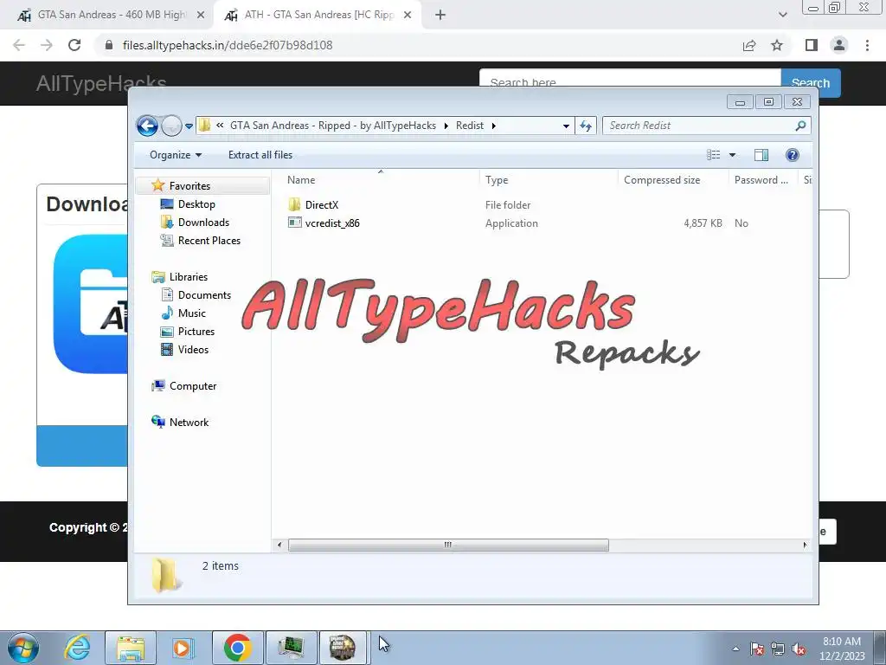The image size is (886, 665).
Task: Open Downloads in navigation pane
Action: (x=203, y=223)
